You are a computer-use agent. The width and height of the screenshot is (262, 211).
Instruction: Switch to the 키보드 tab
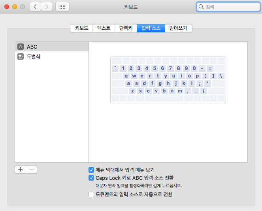coord(81,28)
